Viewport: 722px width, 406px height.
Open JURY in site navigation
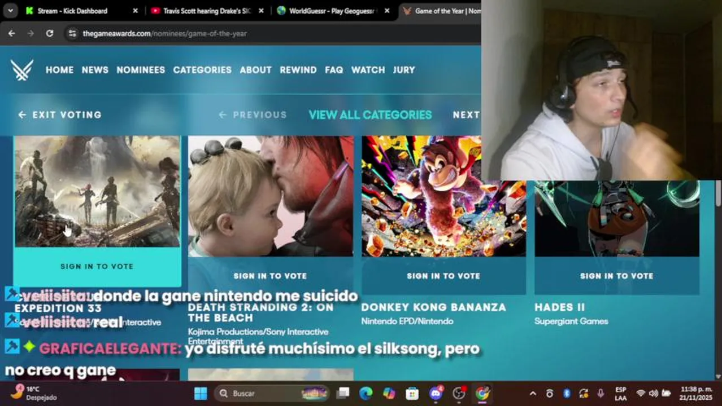coord(404,70)
